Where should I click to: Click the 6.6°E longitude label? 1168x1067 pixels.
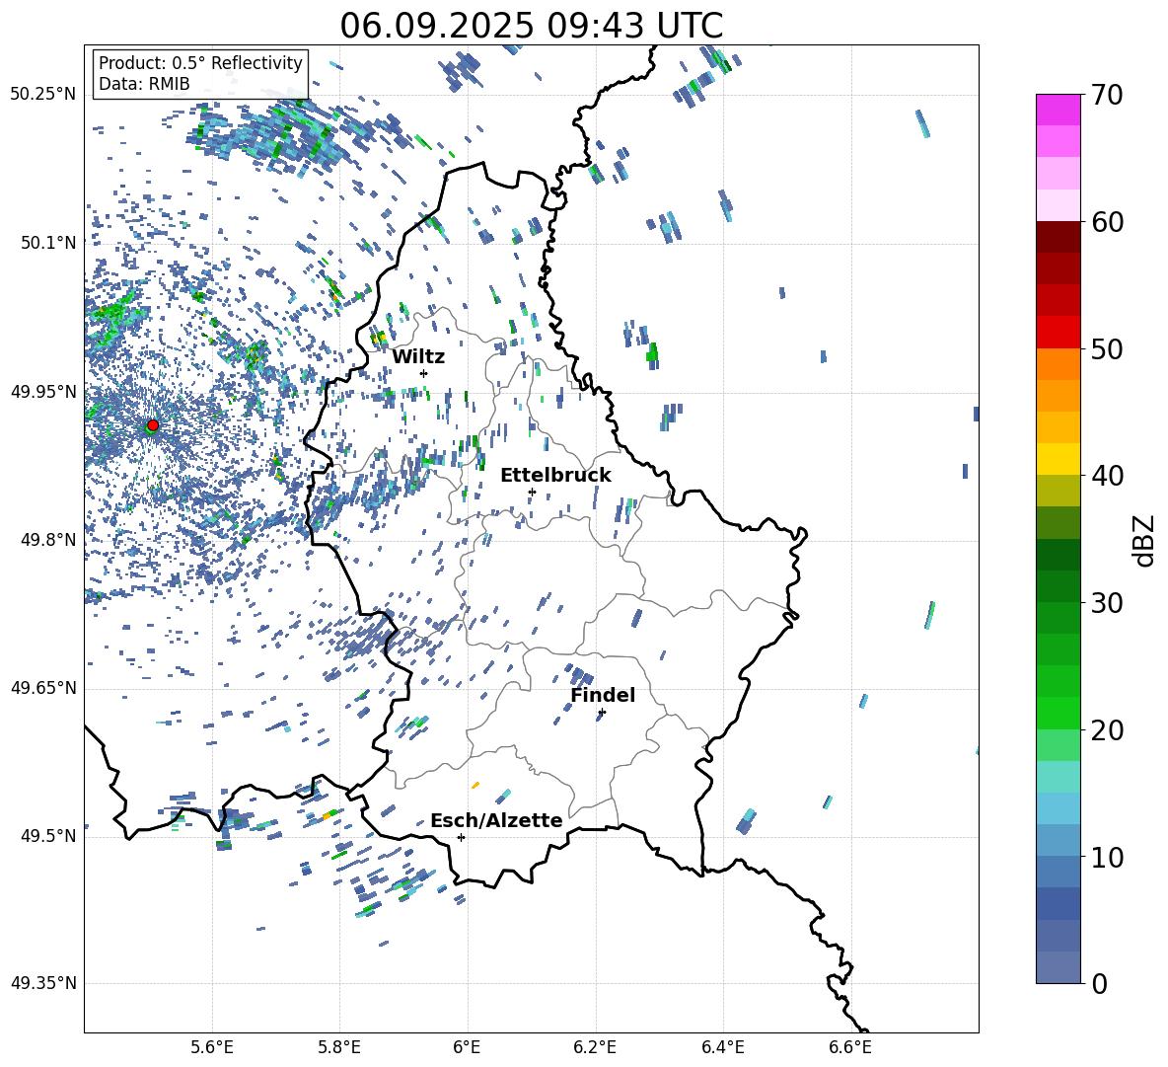point(850,1047)
